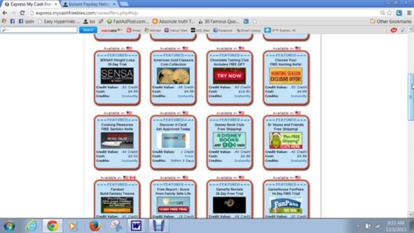Click the weather icon in toolbar

(268, 30)
